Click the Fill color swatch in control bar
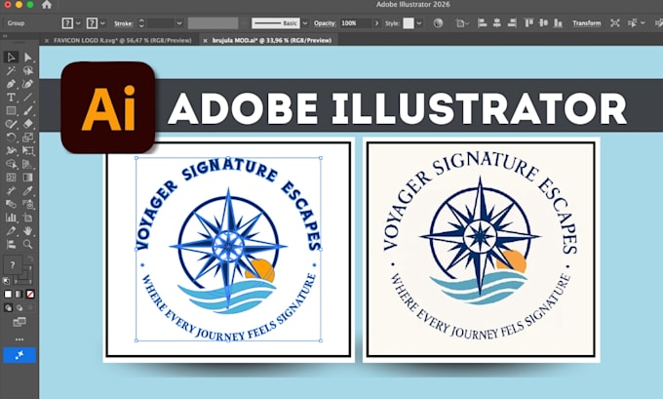Viewport: 663px width, 399px height. coord(67,23)
